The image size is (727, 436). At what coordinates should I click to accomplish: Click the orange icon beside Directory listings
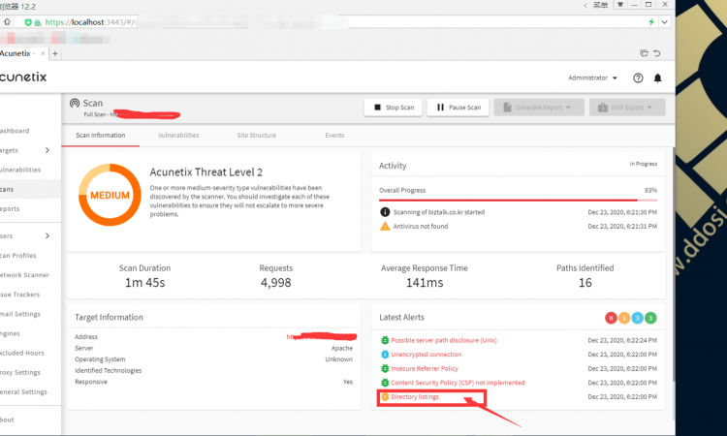pos(385,396)
